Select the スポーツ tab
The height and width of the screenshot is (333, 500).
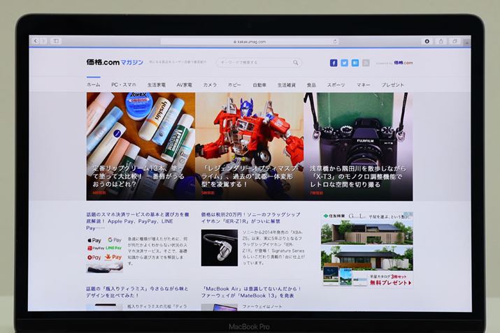pos(336,85)
